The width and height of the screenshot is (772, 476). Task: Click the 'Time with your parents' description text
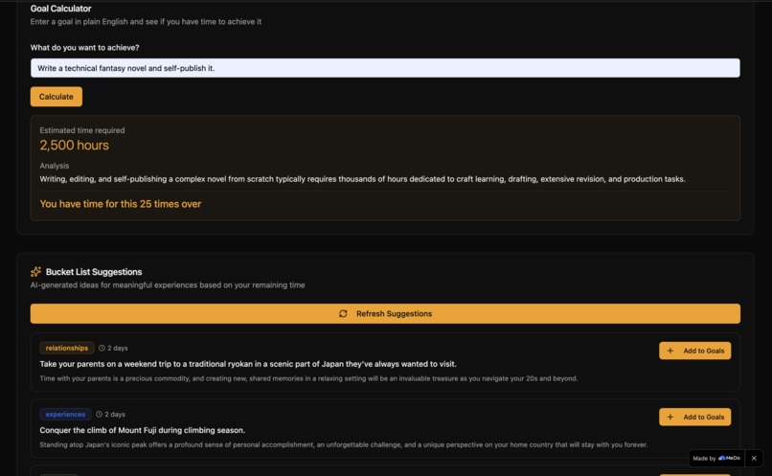coord(308,378)
